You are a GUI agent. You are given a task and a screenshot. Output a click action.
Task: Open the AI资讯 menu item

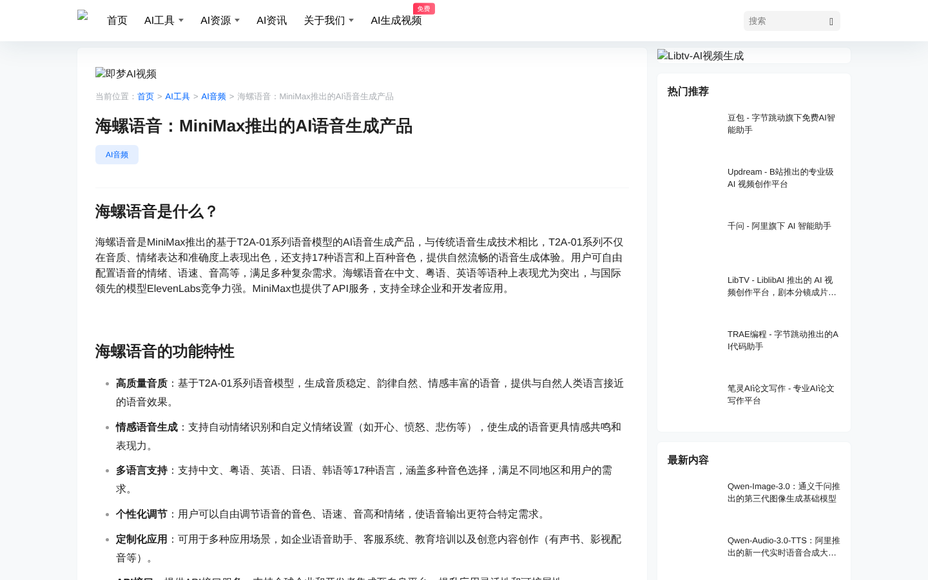tap(272, 21)
